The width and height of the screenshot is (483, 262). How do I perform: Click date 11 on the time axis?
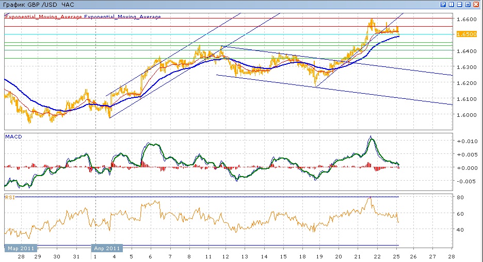(x=207, y=256)
